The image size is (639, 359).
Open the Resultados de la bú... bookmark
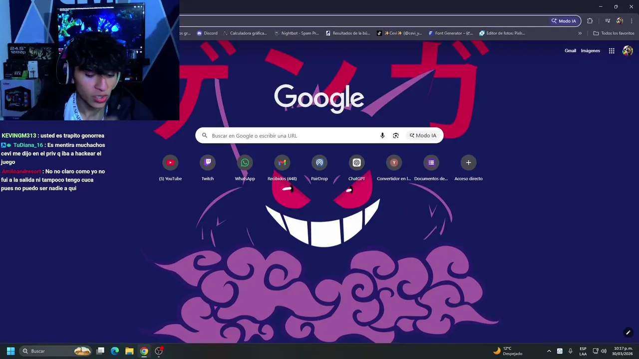(348, 33)
